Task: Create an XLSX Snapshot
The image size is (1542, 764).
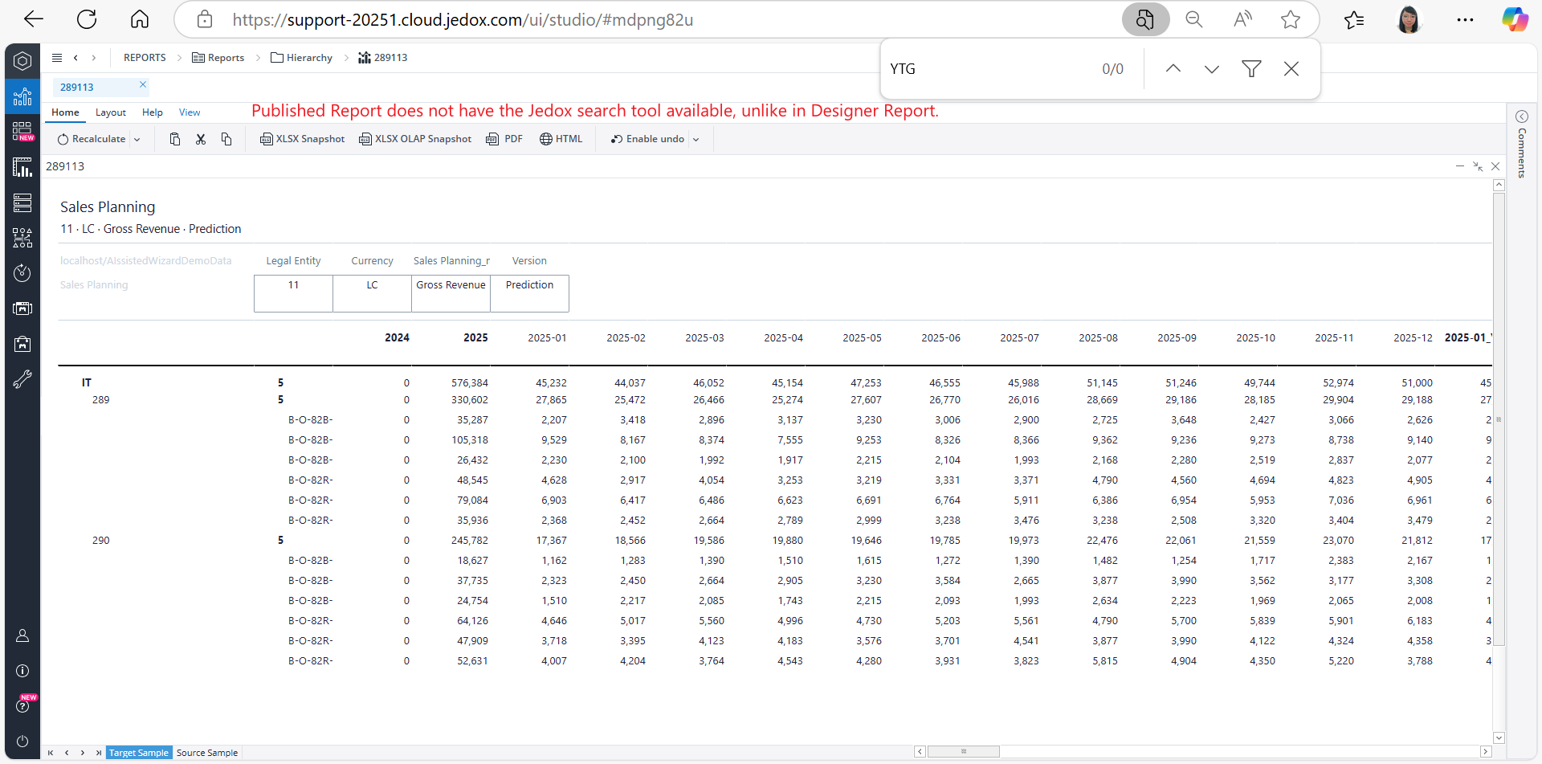Action: (x=302, y=139)
